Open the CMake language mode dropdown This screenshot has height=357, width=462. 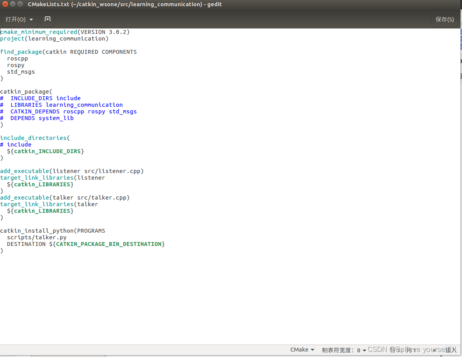(302, 349)
